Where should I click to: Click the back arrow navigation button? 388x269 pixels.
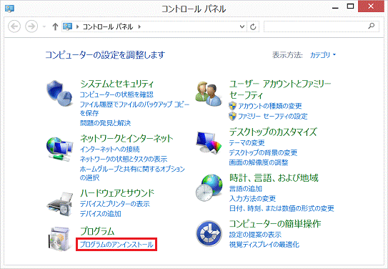coord(14,26)
